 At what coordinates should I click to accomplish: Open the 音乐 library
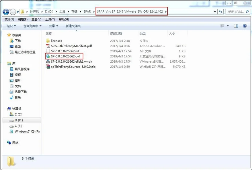pyautogui.click(x=18, y=97)
